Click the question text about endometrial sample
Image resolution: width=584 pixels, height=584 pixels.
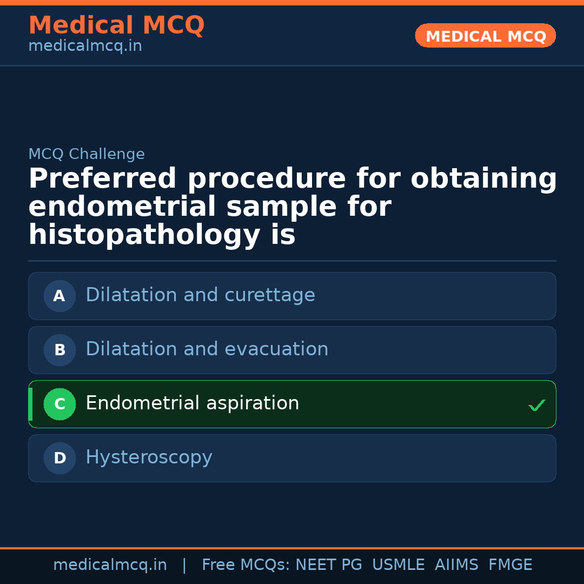coord(292,207)
